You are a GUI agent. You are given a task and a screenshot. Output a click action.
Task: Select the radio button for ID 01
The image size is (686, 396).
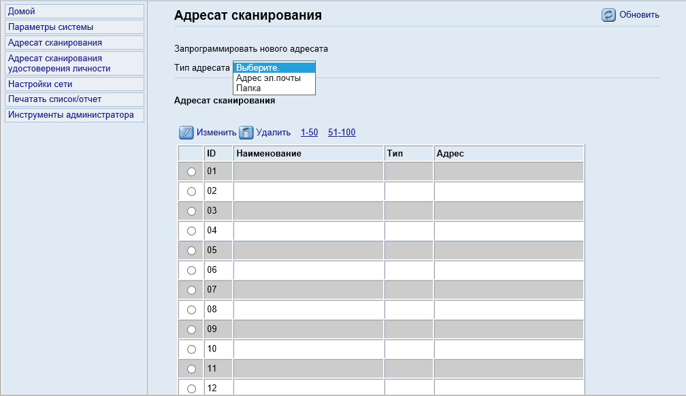191,171
